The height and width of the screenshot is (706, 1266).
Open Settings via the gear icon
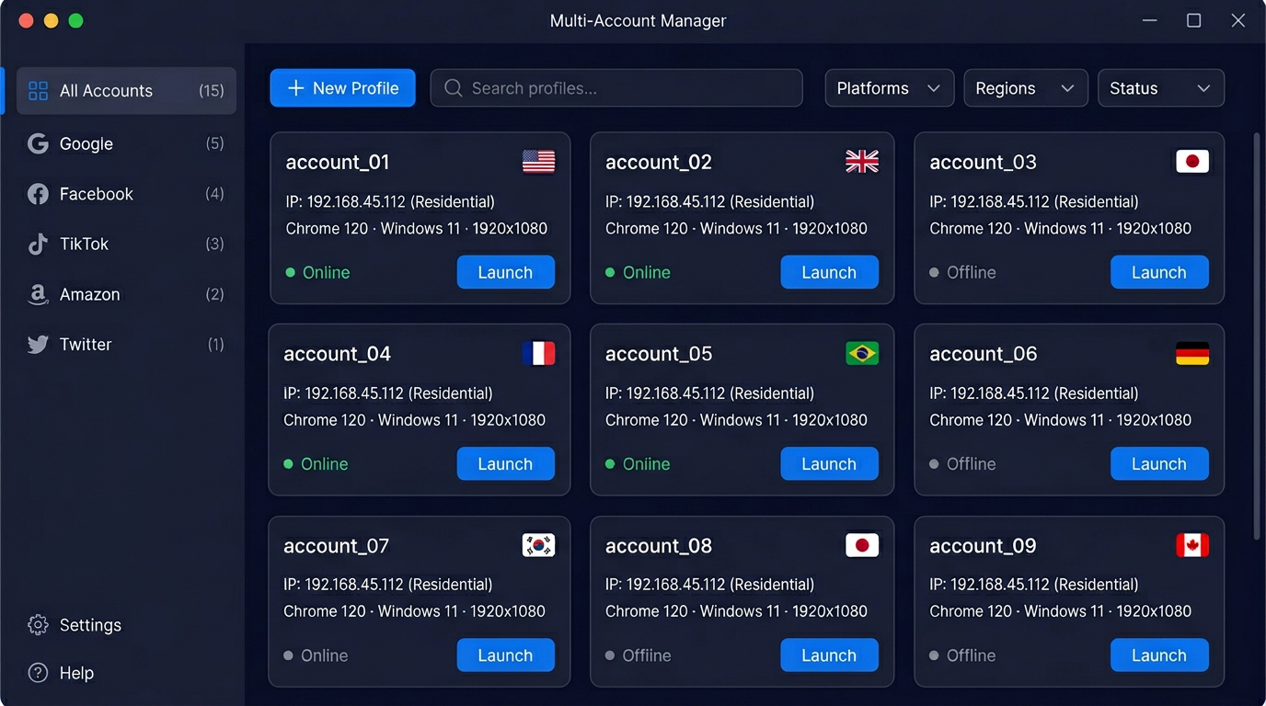38,625
